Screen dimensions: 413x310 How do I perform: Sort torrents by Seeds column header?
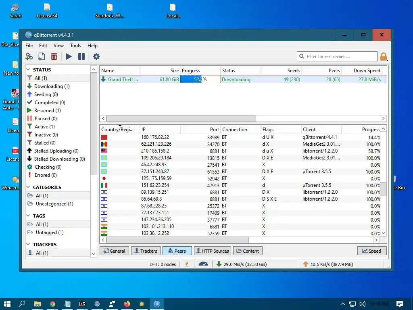coord(281,71)
